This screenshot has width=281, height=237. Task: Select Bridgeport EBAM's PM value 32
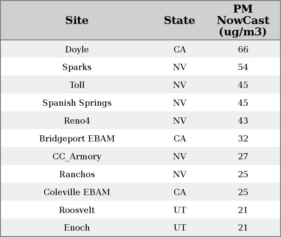tap(243, 139)
